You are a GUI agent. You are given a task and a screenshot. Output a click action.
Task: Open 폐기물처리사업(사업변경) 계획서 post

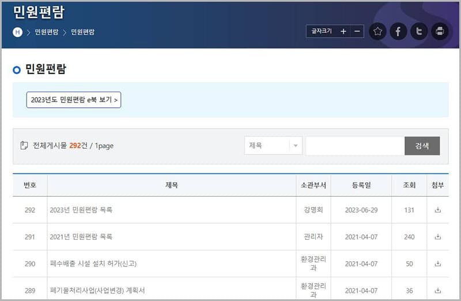coord(97,290)
